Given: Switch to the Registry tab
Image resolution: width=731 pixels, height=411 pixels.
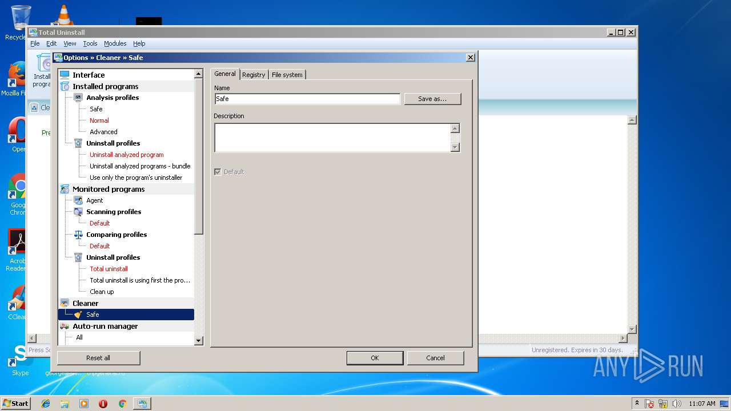Looking at the screenshot, I should tap(254, 75).
